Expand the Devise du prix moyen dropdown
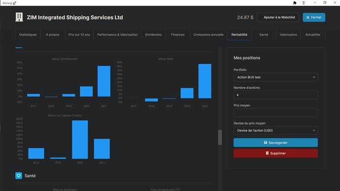The width and height of the screenshot is (340, 191). [x=275, y=130]
